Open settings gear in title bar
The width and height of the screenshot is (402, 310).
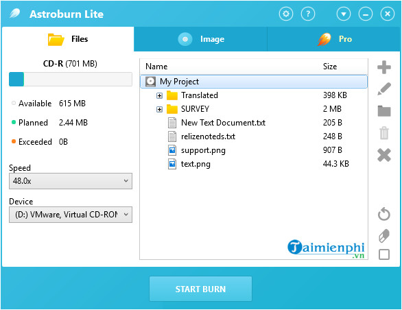tap(286, 14)
